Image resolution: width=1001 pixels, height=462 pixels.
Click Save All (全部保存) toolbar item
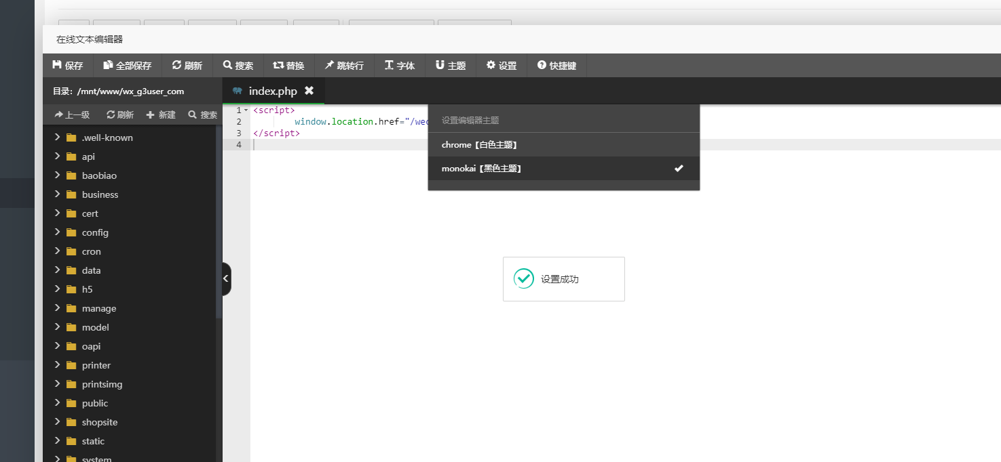point(127,66)
